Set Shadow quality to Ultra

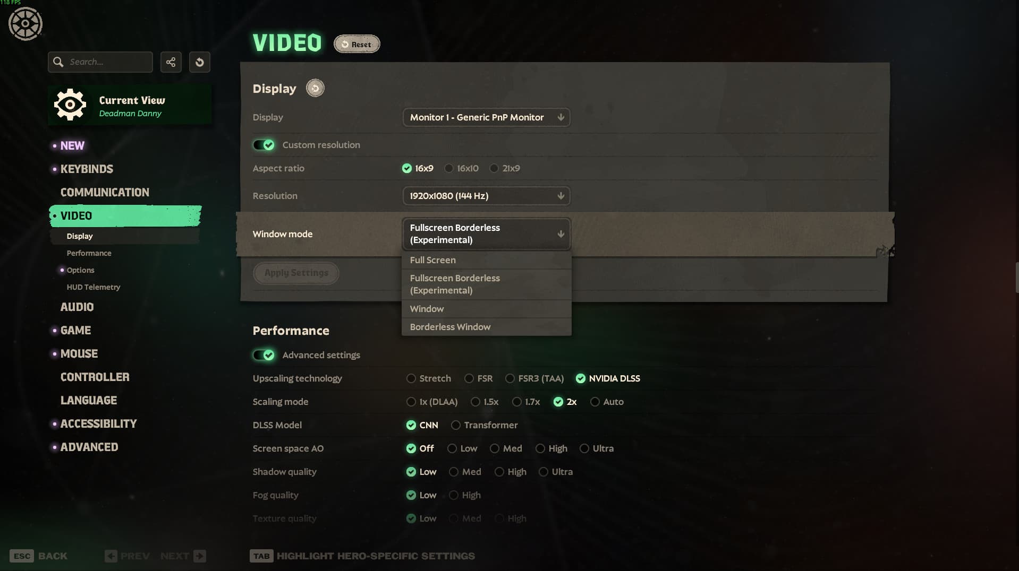(556, 472)
